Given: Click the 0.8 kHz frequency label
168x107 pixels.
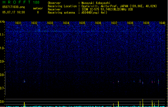Looking at the screenshot, I should point(2,75).
